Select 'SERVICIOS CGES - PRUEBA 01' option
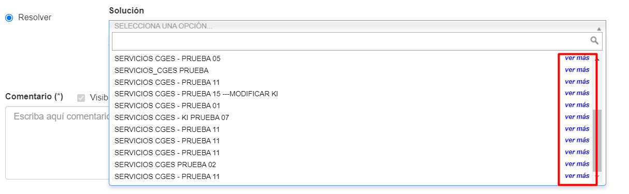 pos(167,106)
